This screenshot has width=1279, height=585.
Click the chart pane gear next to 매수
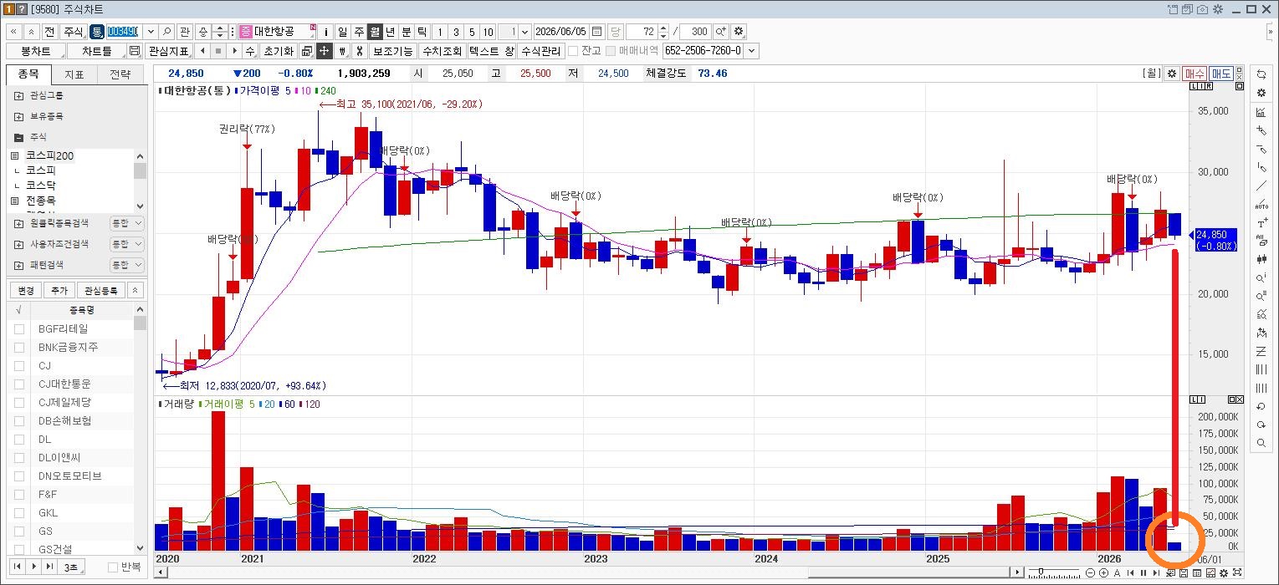click(1172, 74)
